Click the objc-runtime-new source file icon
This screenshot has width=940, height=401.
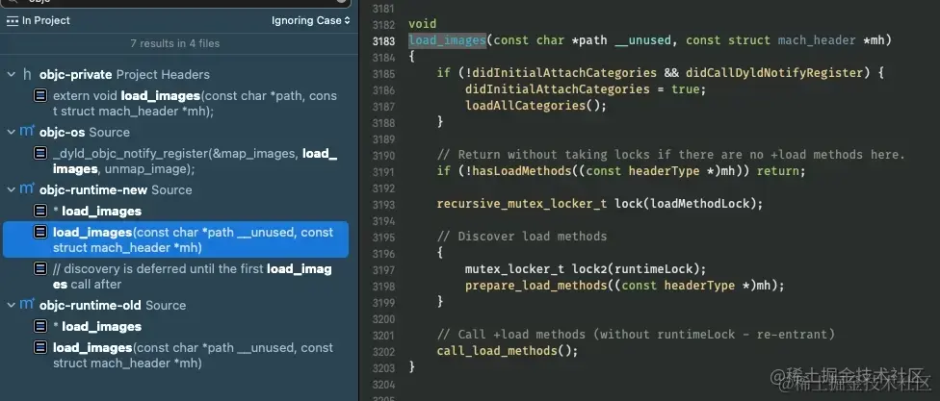pos(27,189)
